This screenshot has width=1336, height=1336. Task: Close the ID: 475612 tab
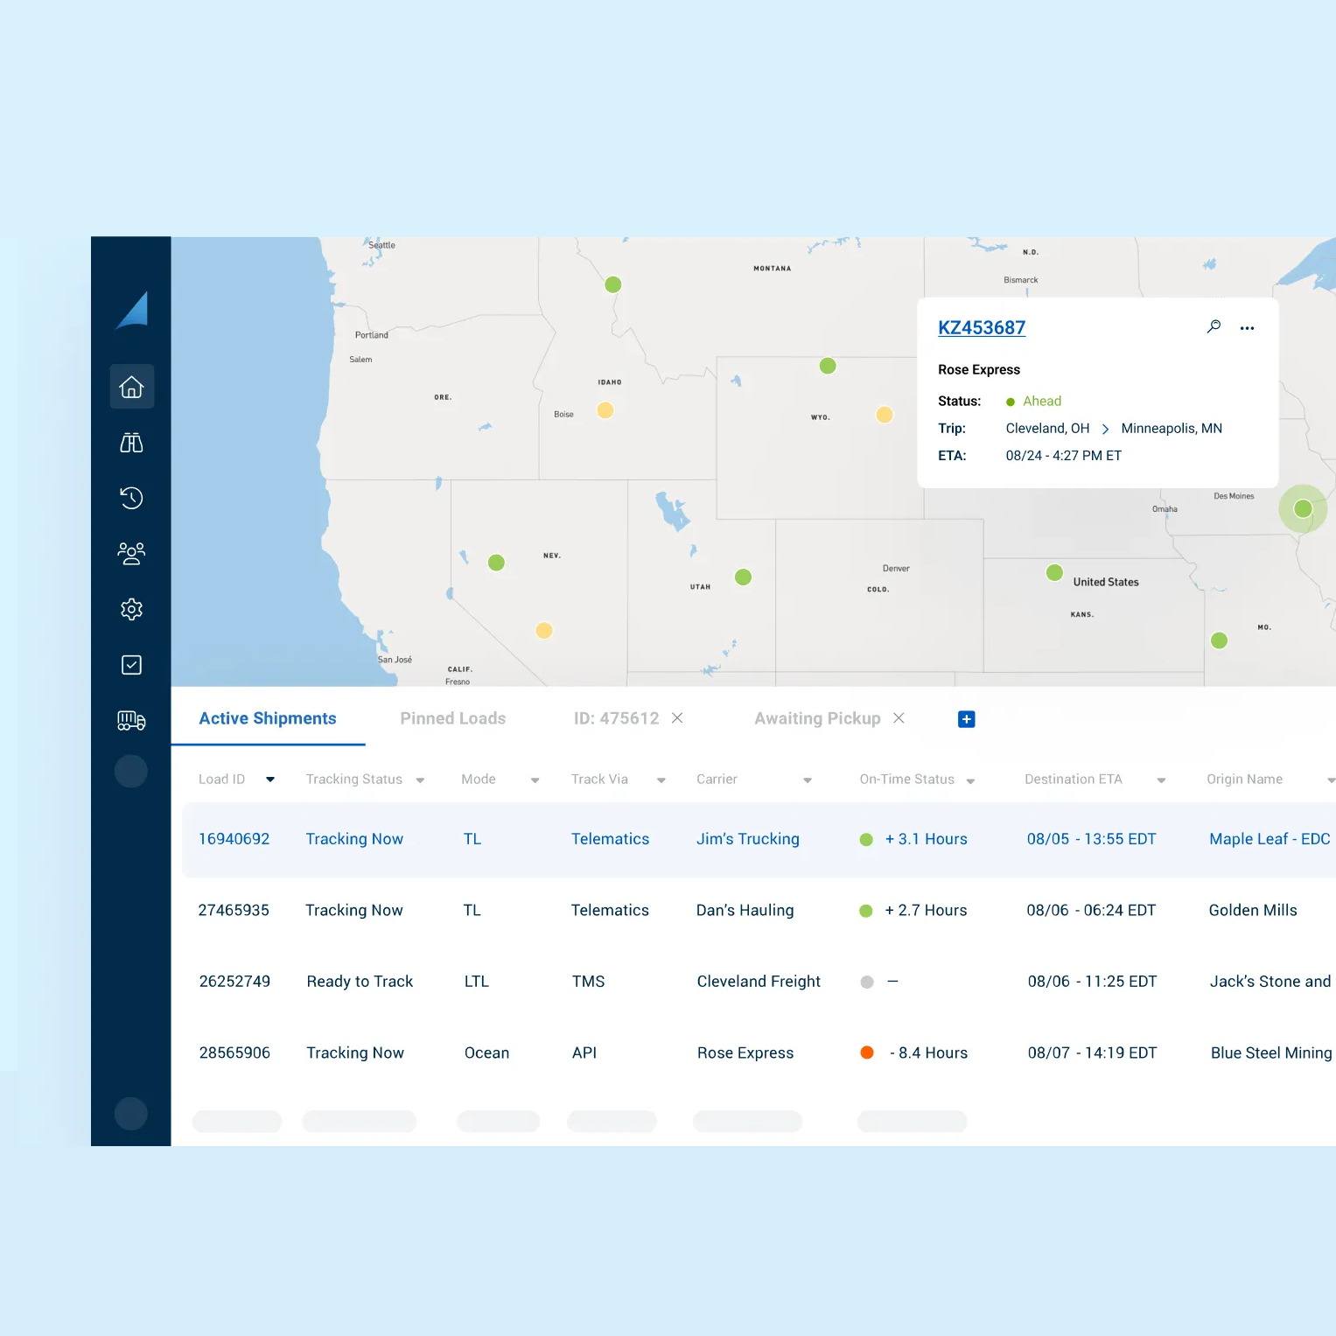tap(677, 717)
